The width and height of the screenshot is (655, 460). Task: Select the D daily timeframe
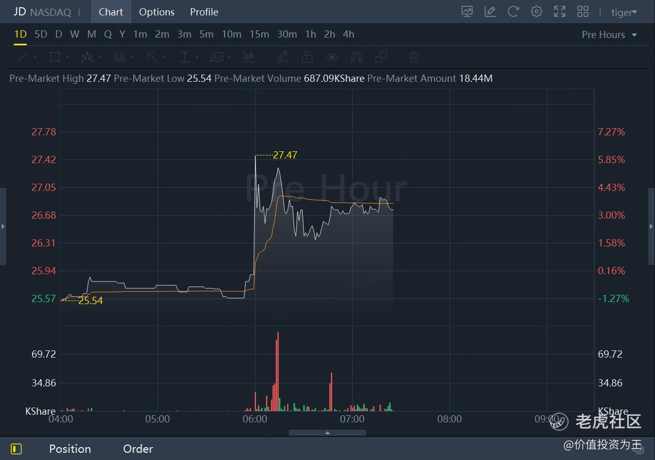[59, 34]
